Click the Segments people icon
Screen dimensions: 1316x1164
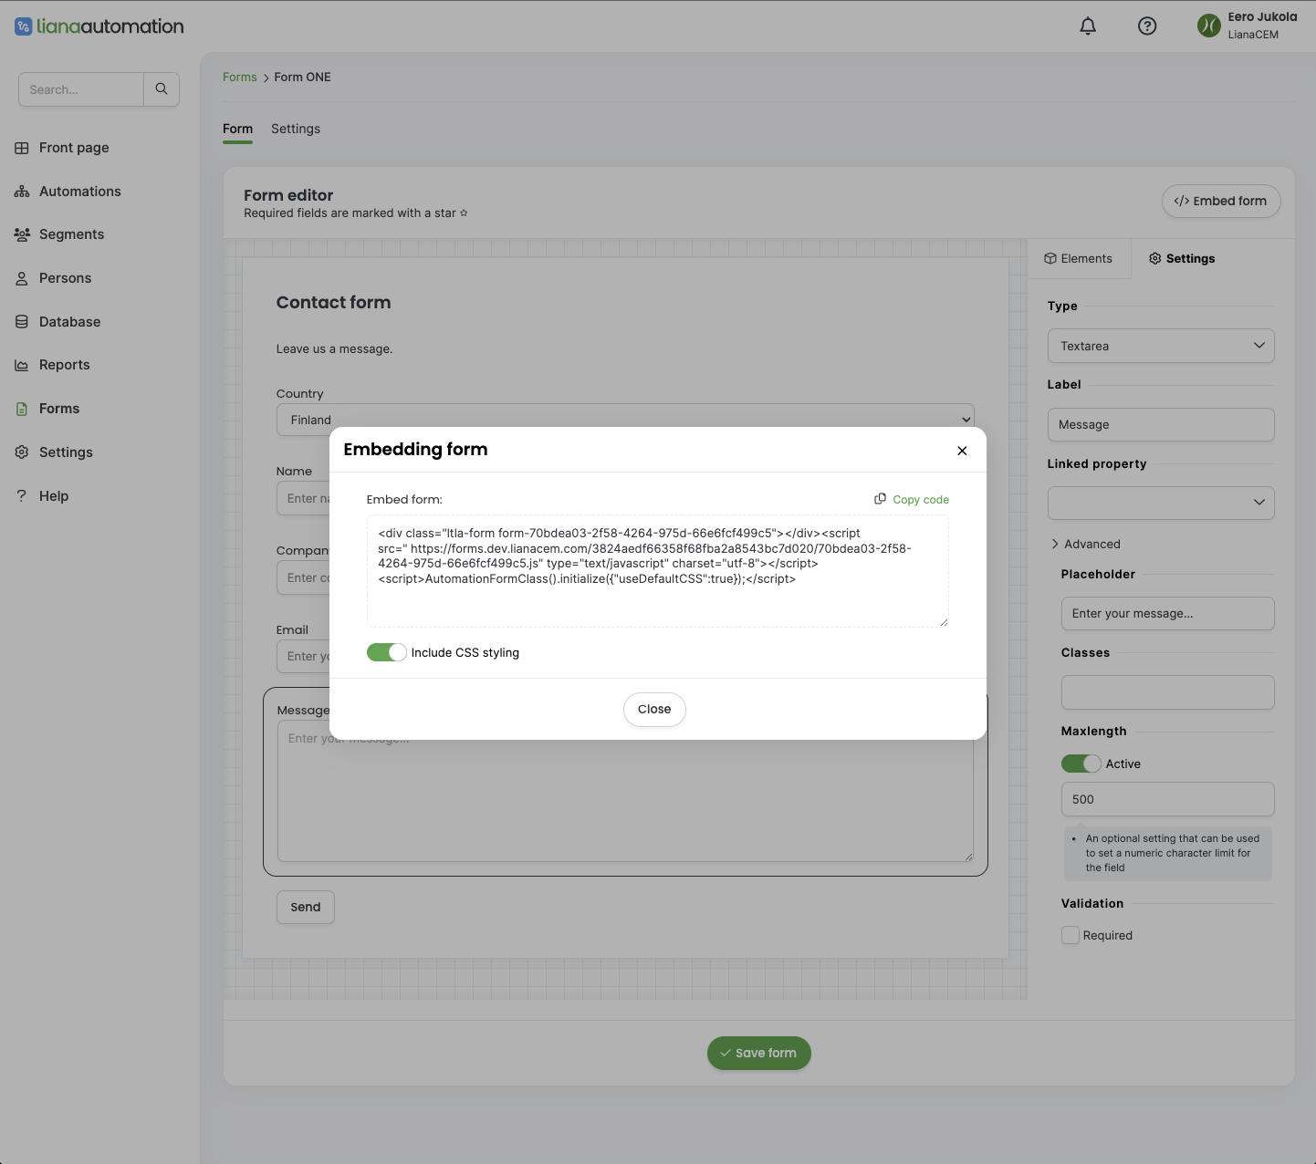(22, 234)
